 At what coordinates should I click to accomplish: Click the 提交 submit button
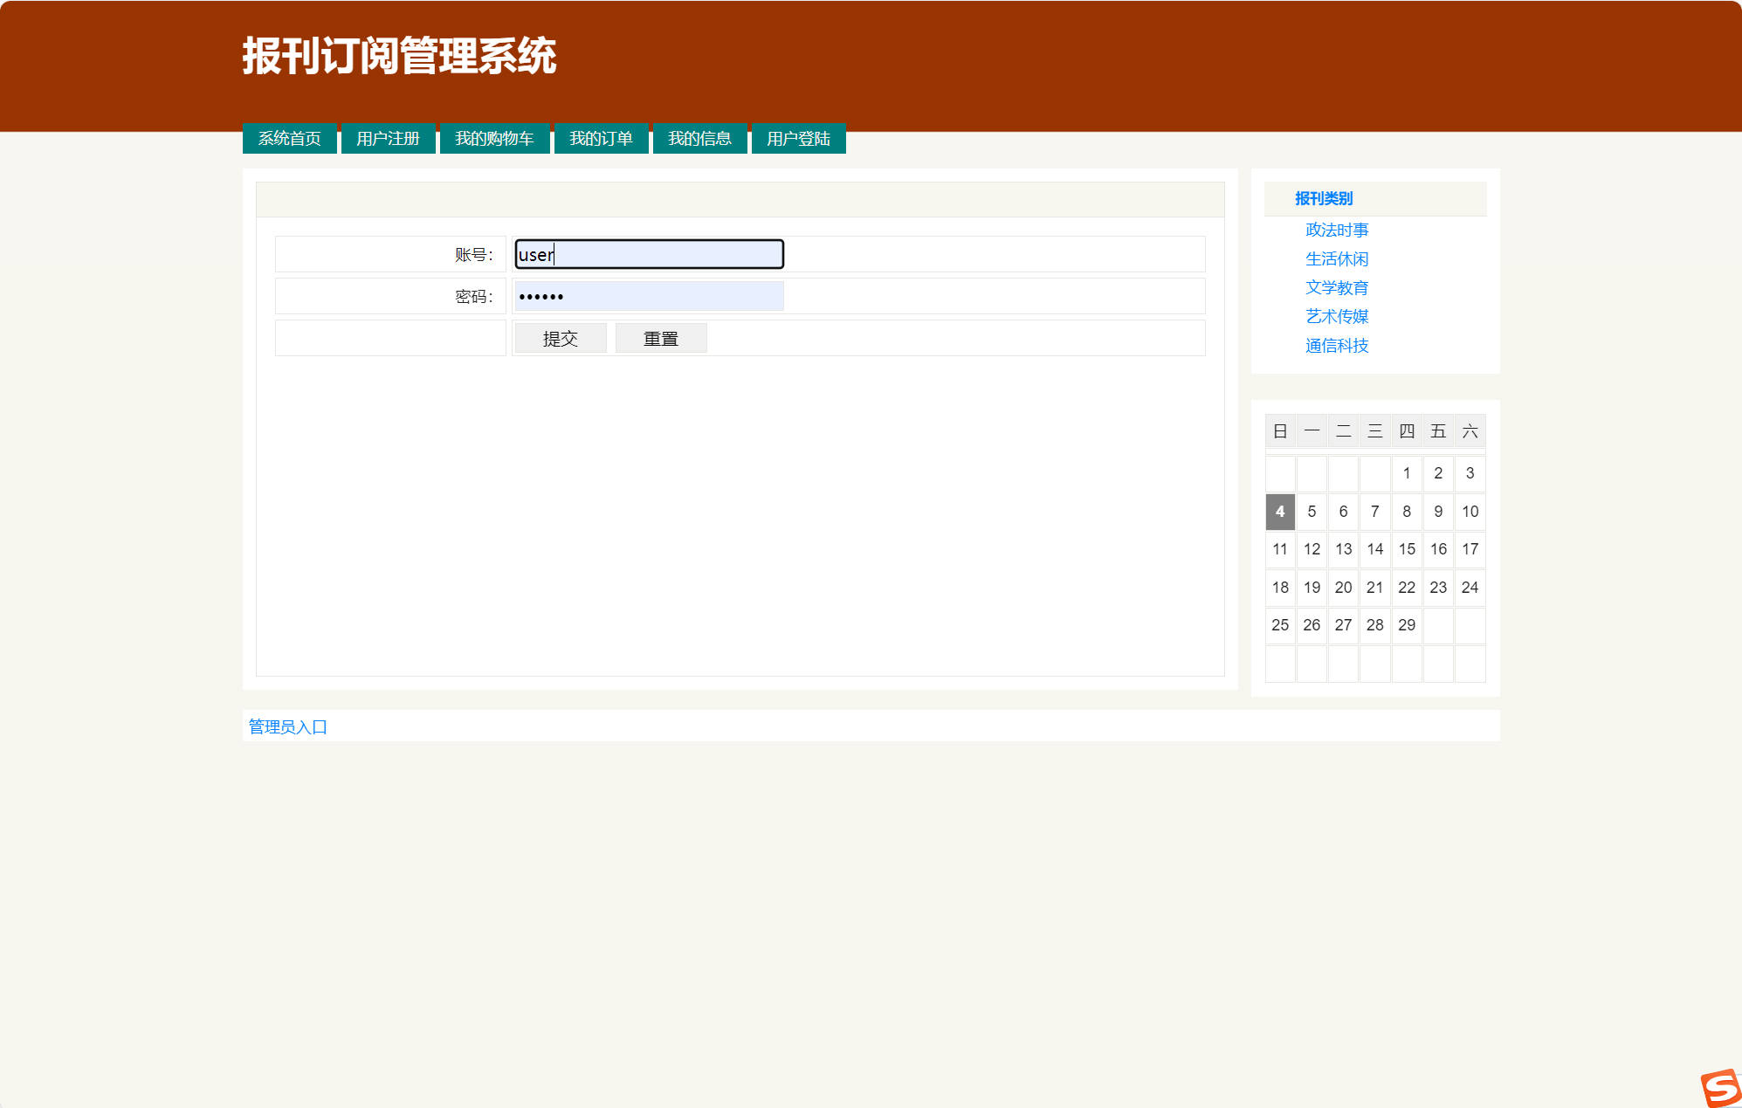560,338
